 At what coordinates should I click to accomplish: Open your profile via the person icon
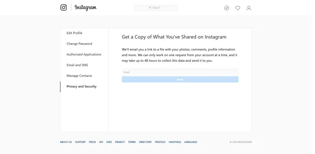click(x=249, y=8)
